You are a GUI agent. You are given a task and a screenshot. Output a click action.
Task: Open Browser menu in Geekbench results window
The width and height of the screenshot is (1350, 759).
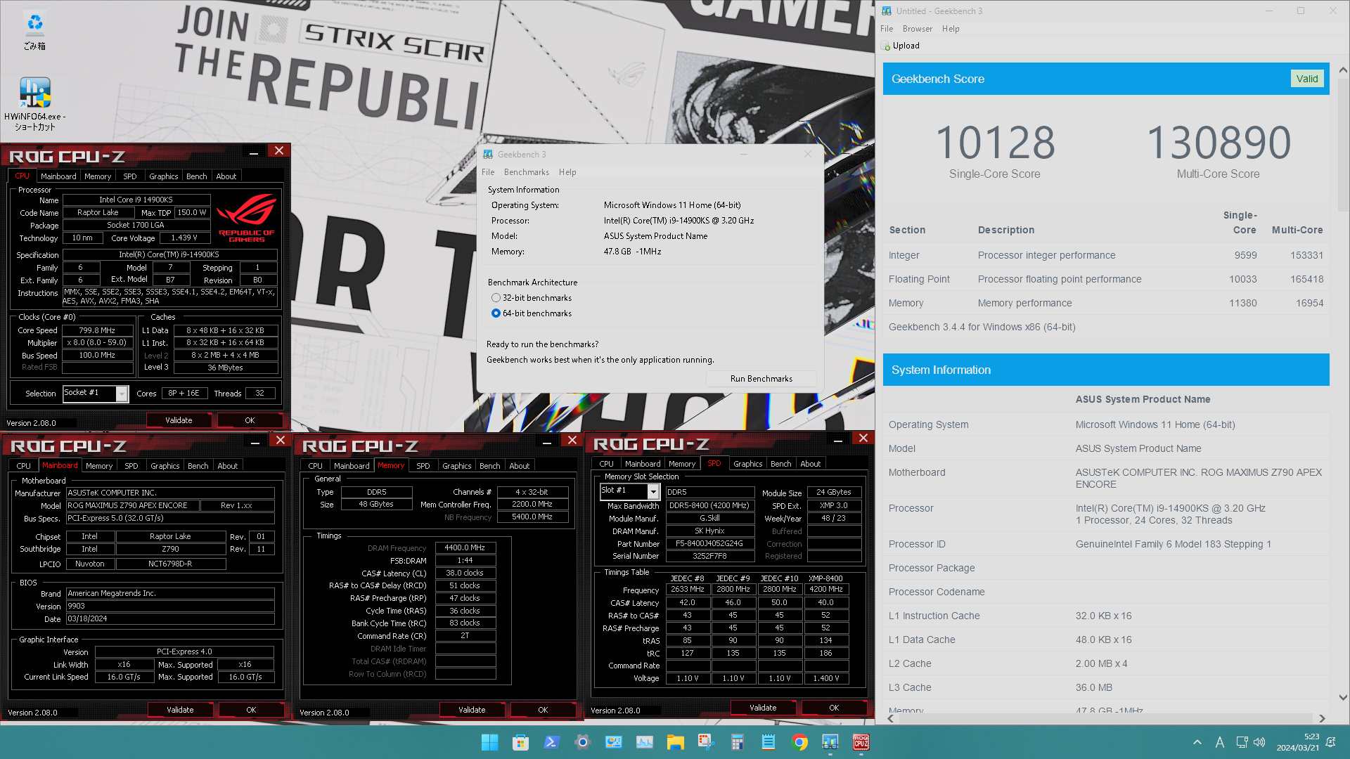point(918,29)
